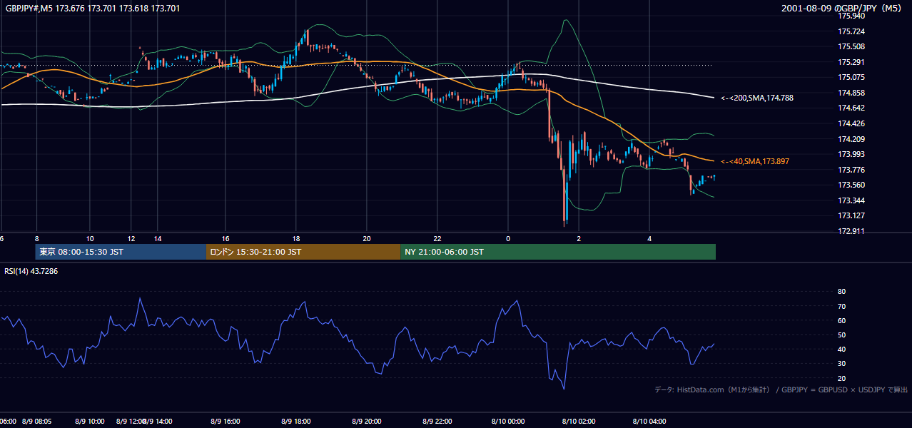Click price axis value 173.344

coord(851,200)
